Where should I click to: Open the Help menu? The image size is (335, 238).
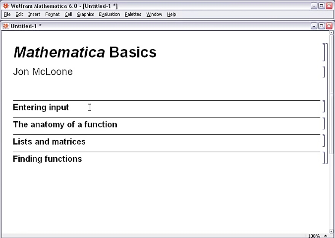(x=171, y=15)
